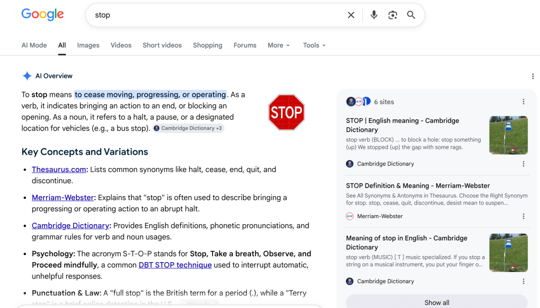Expand the Tools dropdown

click(314, 45)
